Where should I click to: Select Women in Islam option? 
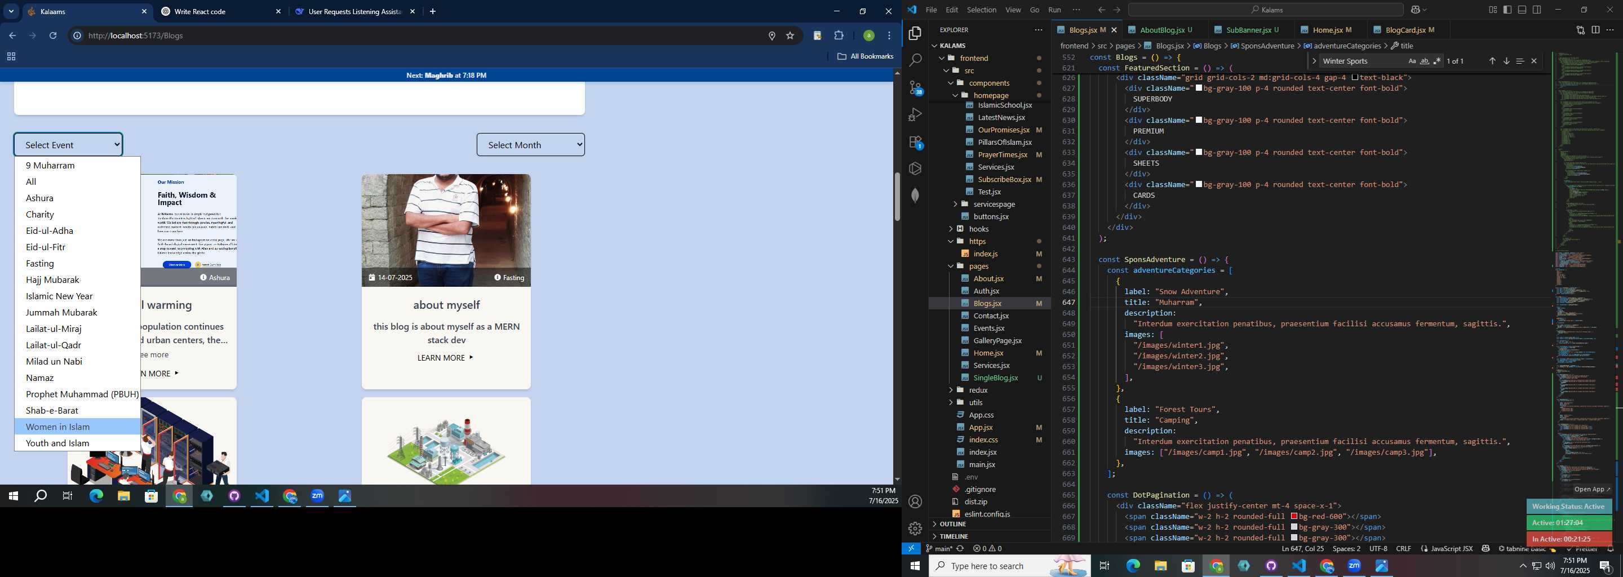tap(78, 427)
